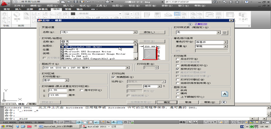Open the 文件 File menu
This screenshot has width=271, height=129.
click(x=20, y=5)
